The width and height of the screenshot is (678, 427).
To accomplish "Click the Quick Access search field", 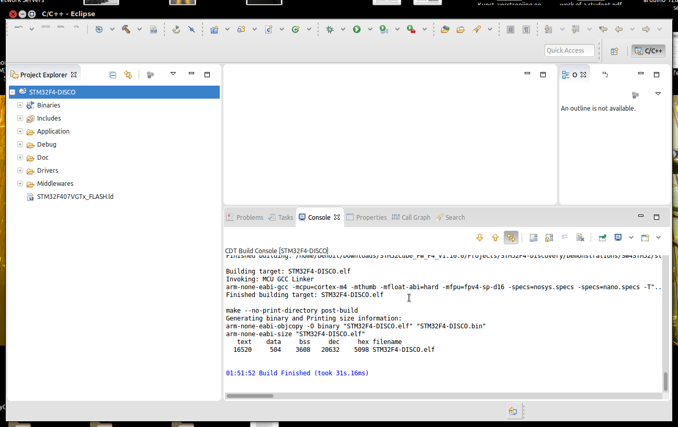I will click(x=570, y=51).
